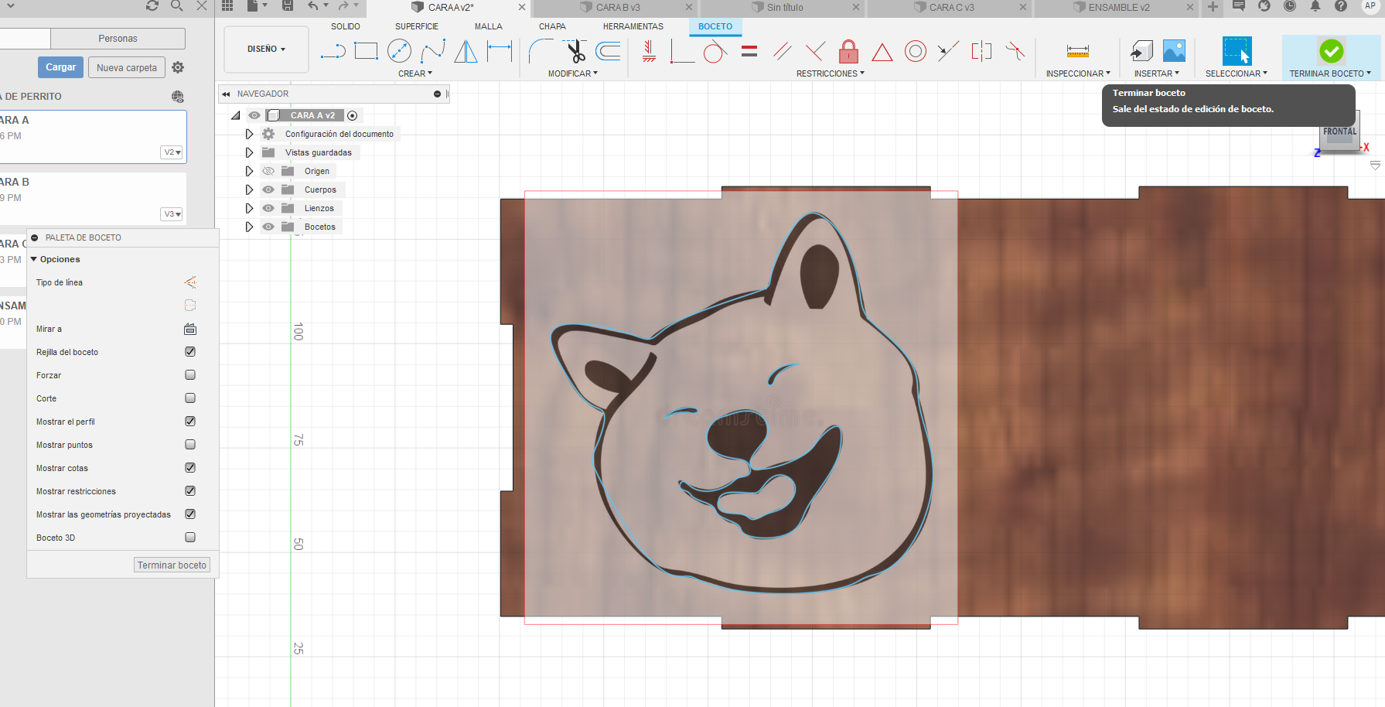
Task: Select the Line sketch tool
Action: pyautogui.click(x=333, y=52)
